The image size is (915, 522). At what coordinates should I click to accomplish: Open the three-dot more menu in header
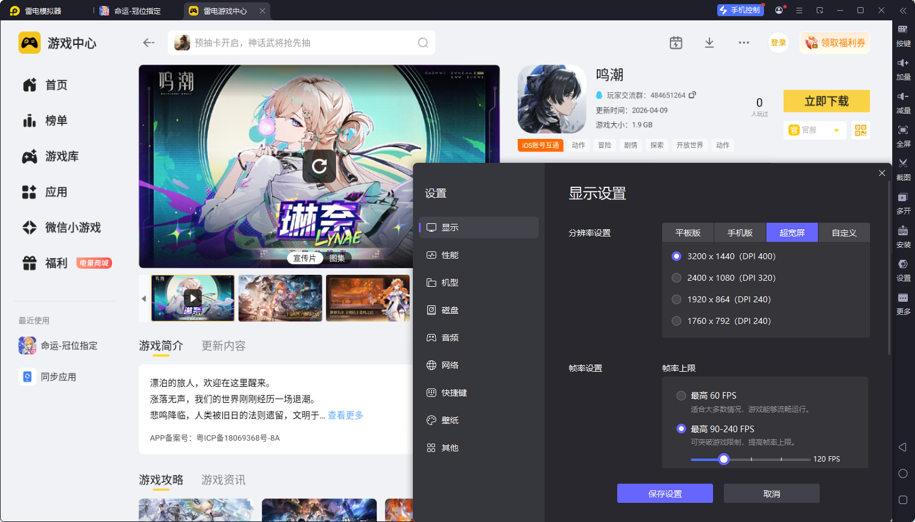(744, 43)
